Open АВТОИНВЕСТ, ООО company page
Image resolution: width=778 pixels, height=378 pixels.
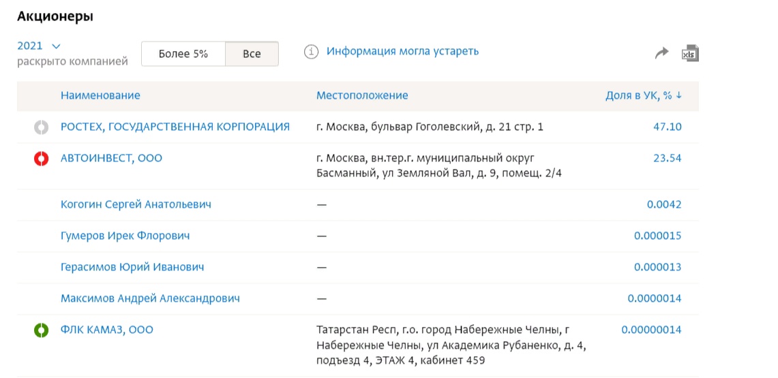click(x=111, y=158)
